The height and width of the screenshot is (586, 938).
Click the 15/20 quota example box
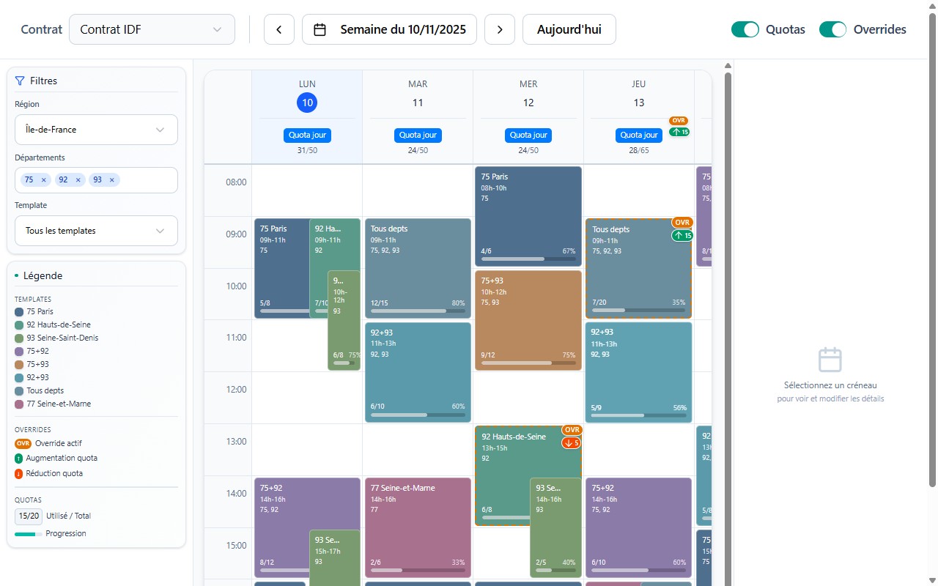pos(28,516)
